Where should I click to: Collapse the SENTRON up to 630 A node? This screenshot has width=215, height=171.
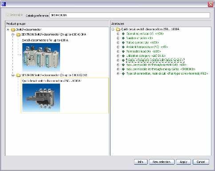13,35
